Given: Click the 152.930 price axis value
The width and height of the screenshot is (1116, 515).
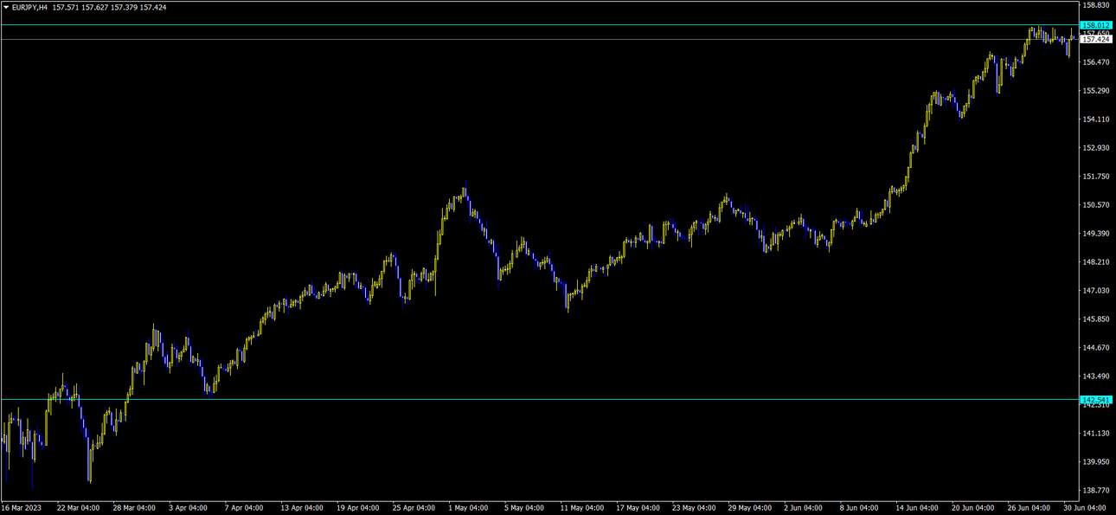Looking at the screenshot, I should (x=1096, y=148).
